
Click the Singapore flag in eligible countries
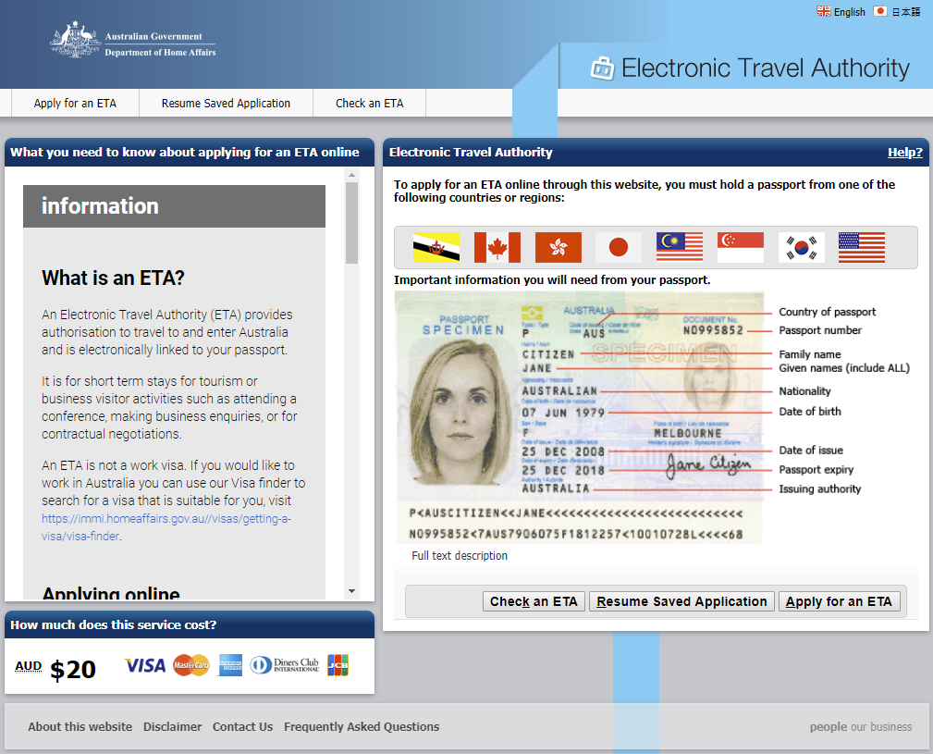(x=741, y=247)
